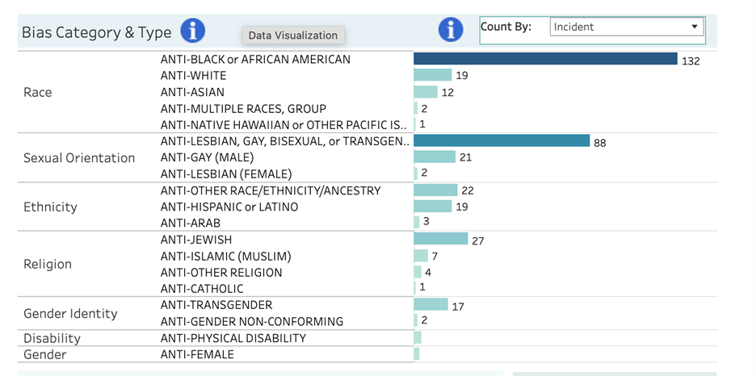This screenshot has height=376, width=756.
Task: Select the Anti-Lesbian, Gay, Bisexual, or Transgender bar
Action: [502, 141]
